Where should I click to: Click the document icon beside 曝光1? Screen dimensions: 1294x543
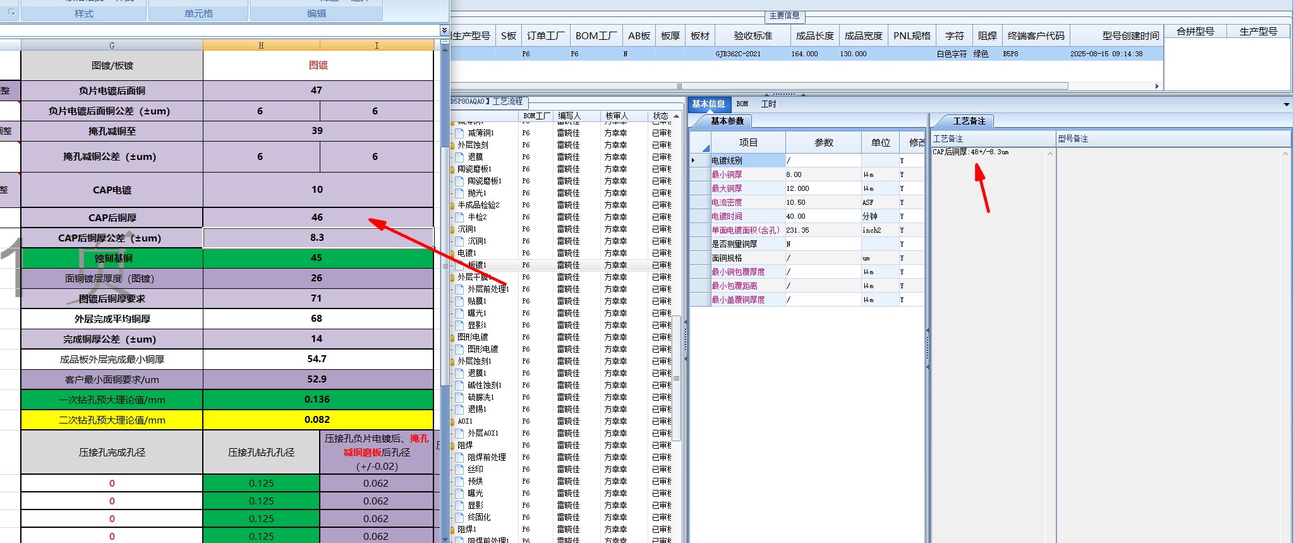(459, 314)
